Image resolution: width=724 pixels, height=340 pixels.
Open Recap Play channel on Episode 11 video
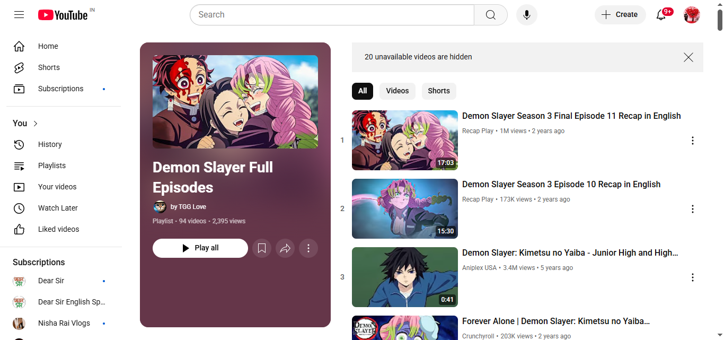tap(478, 131)
